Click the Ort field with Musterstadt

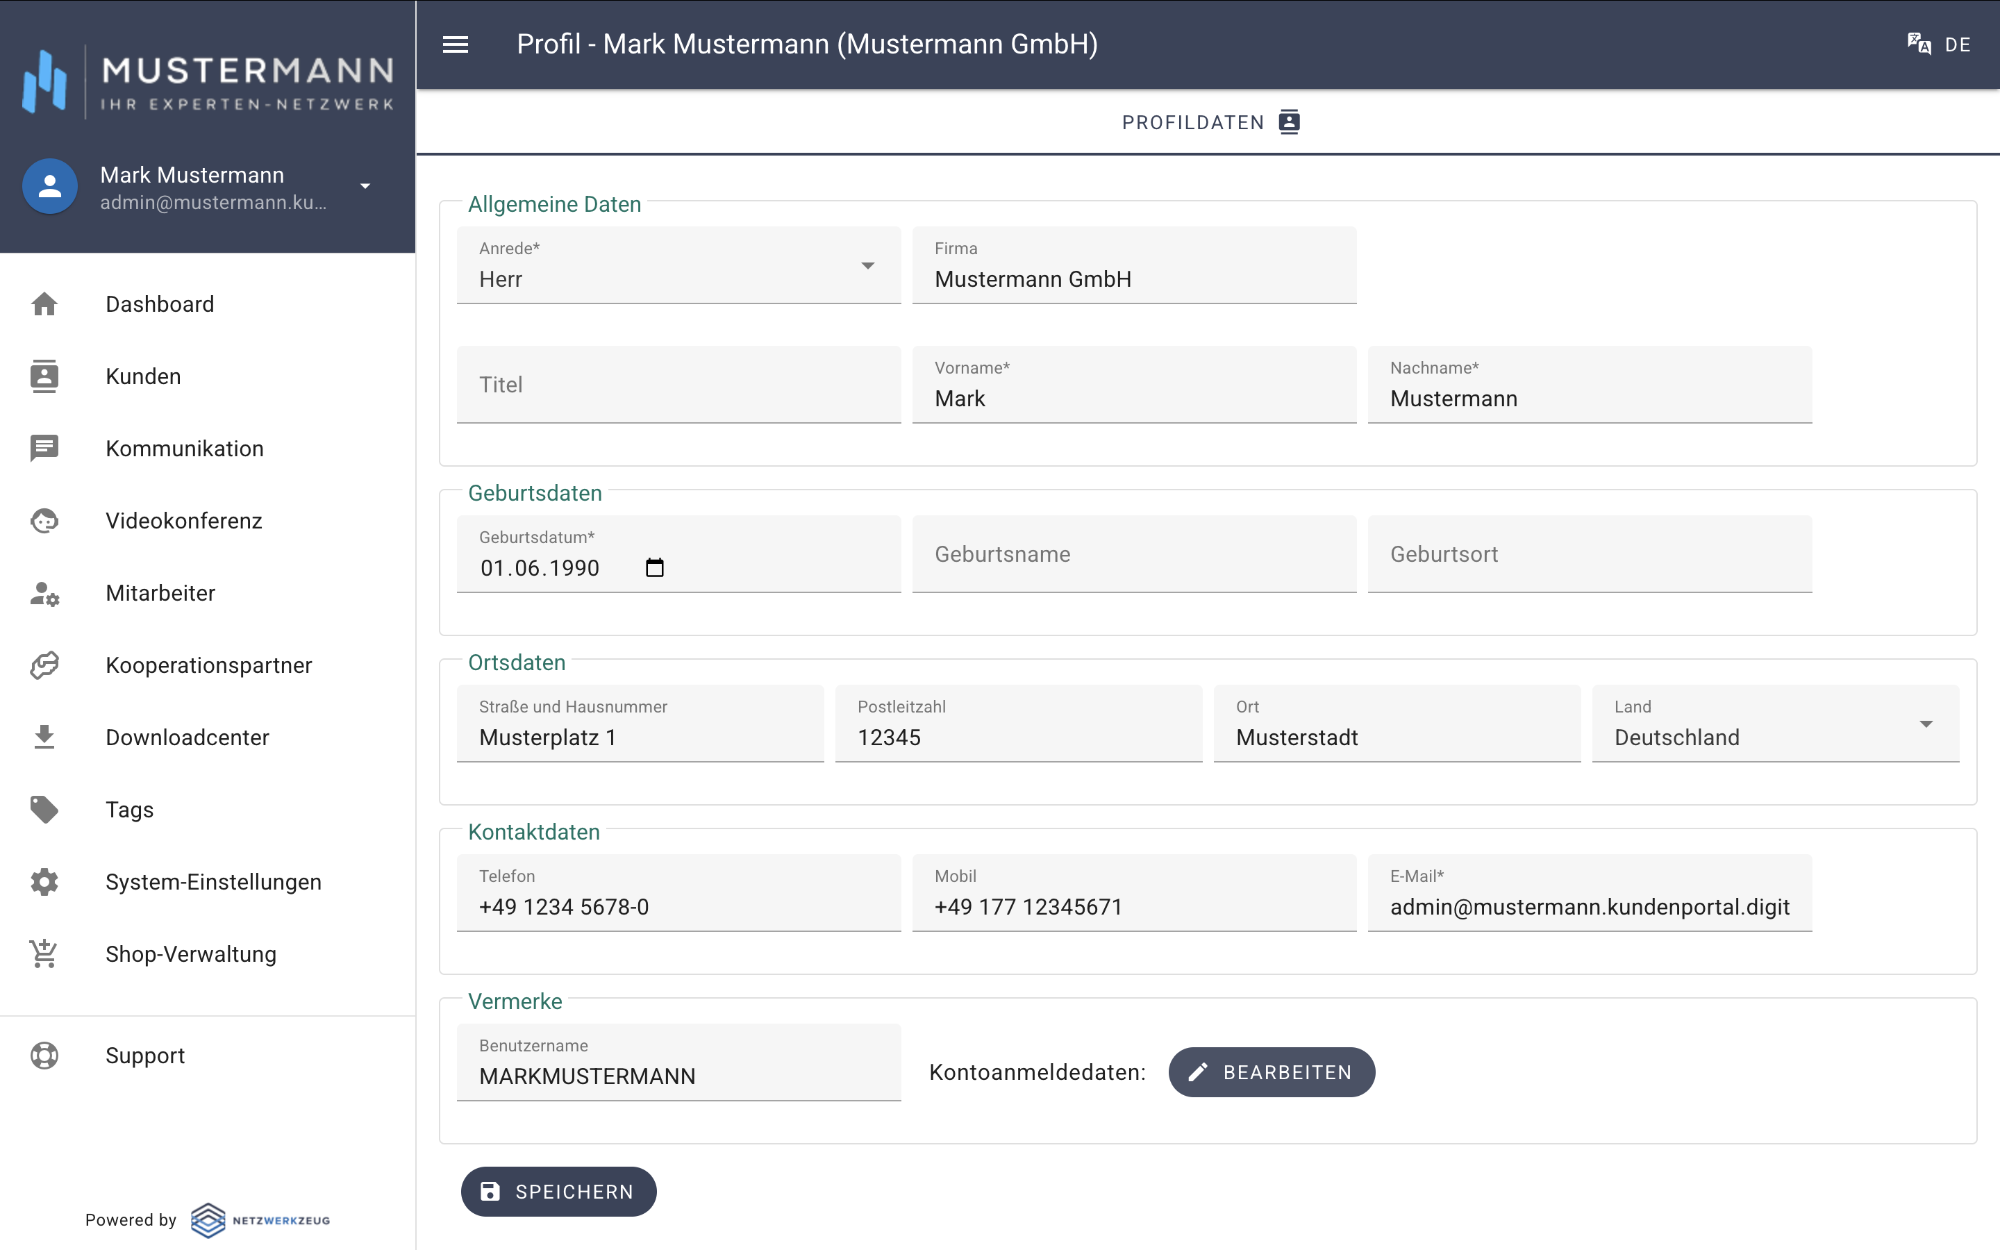1397,724
